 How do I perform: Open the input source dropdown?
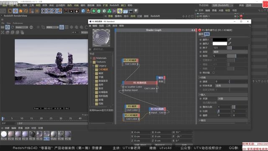233,99
